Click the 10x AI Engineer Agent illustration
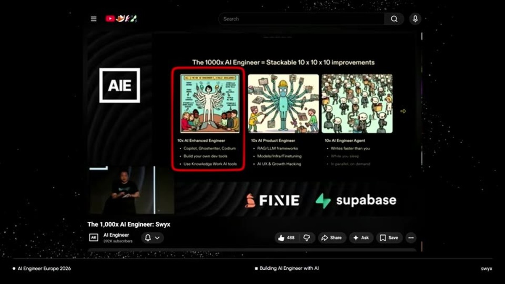 357,104
